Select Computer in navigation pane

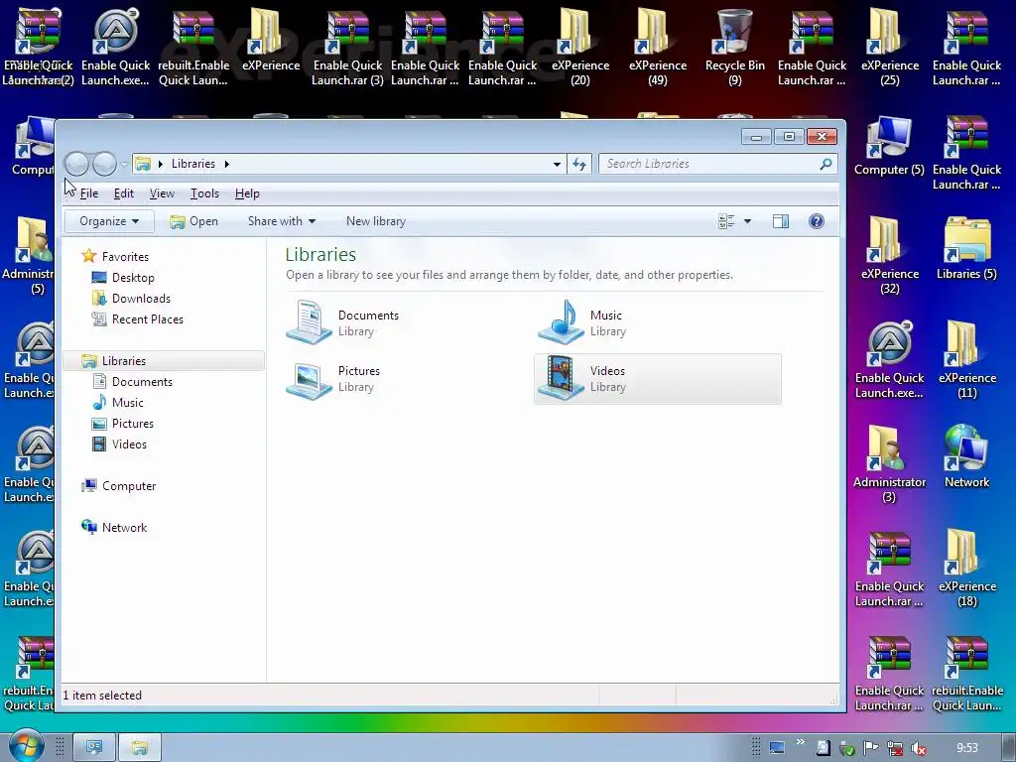128,486
